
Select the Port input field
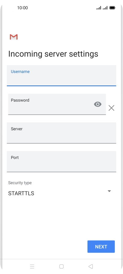coord(61,161)
